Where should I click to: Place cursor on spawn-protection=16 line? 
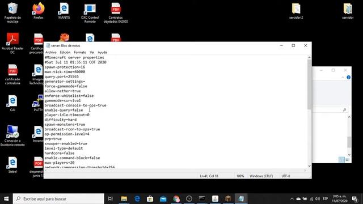pyautogui.click(x=65, y=67)
